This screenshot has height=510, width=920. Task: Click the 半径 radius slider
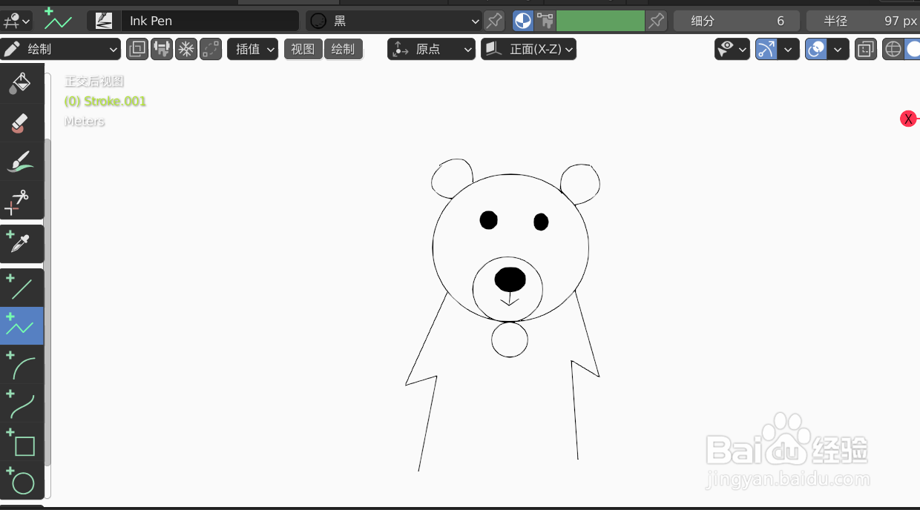864,21
